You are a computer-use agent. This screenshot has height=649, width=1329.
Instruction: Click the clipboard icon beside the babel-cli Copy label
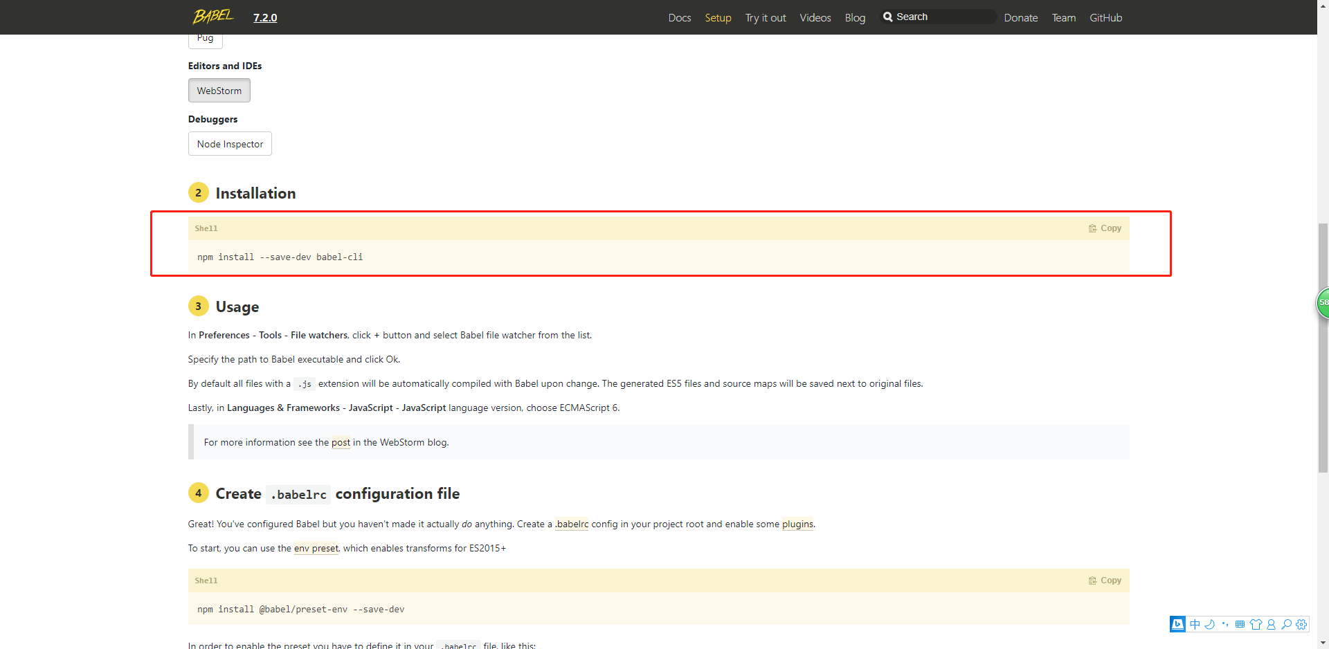pyautogui.click(x=1092, y=228)
